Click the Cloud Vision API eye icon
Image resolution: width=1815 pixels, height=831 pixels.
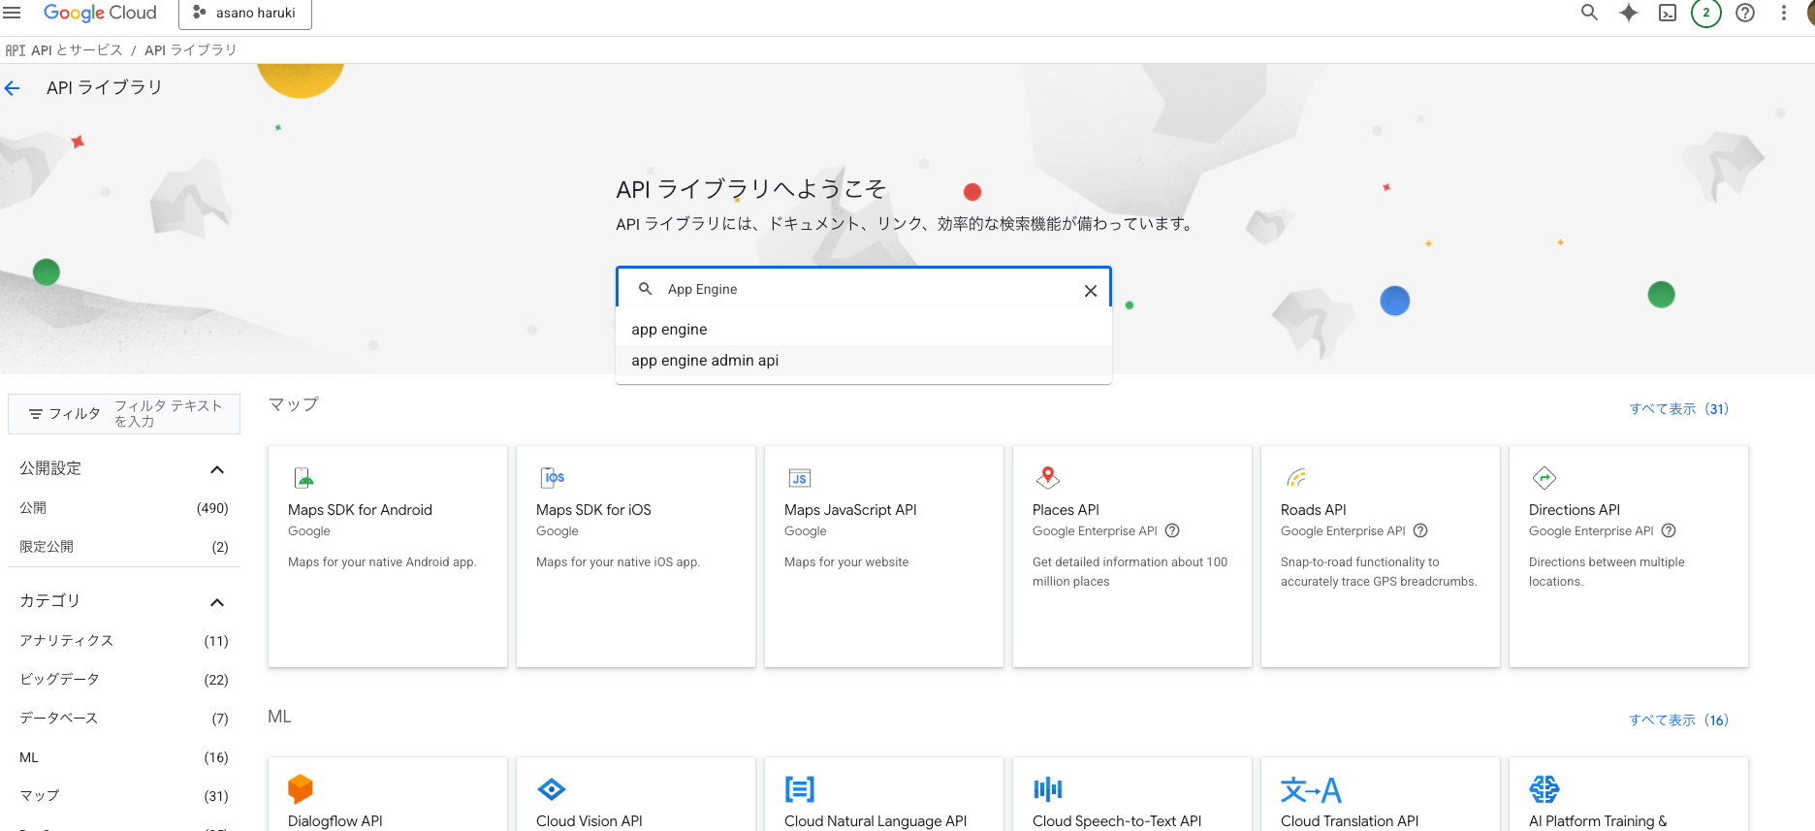click(552, 789)
